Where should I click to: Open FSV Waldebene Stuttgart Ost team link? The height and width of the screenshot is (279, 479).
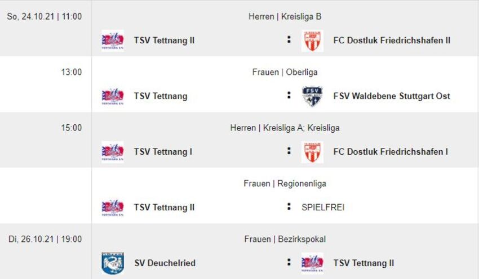tap(392, 96)
